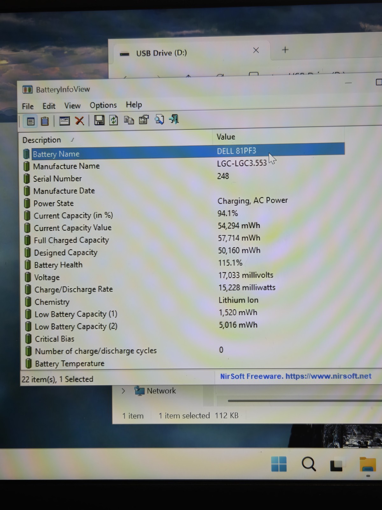Select the Battery Name row

click(x=184, y=152)
